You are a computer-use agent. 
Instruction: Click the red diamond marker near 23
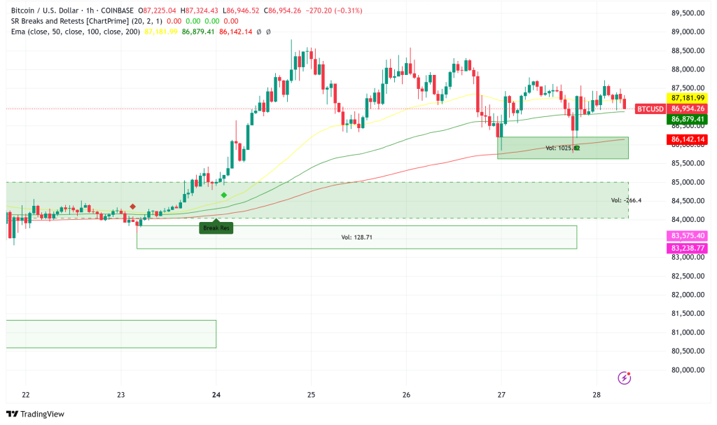132,207
